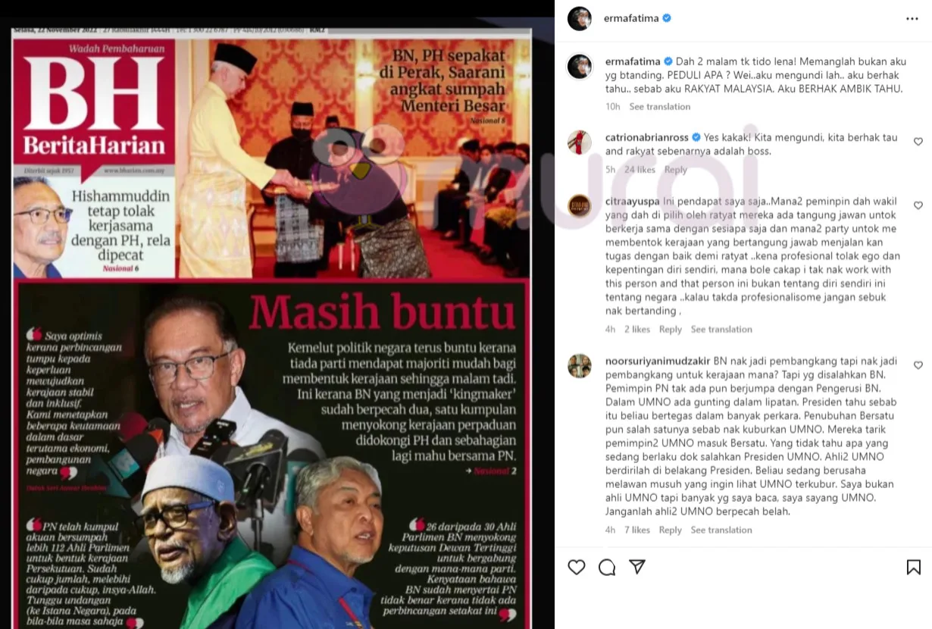
Task: View the 24 likes on catrionabrianross comment
Action: [x=640, y=171]
